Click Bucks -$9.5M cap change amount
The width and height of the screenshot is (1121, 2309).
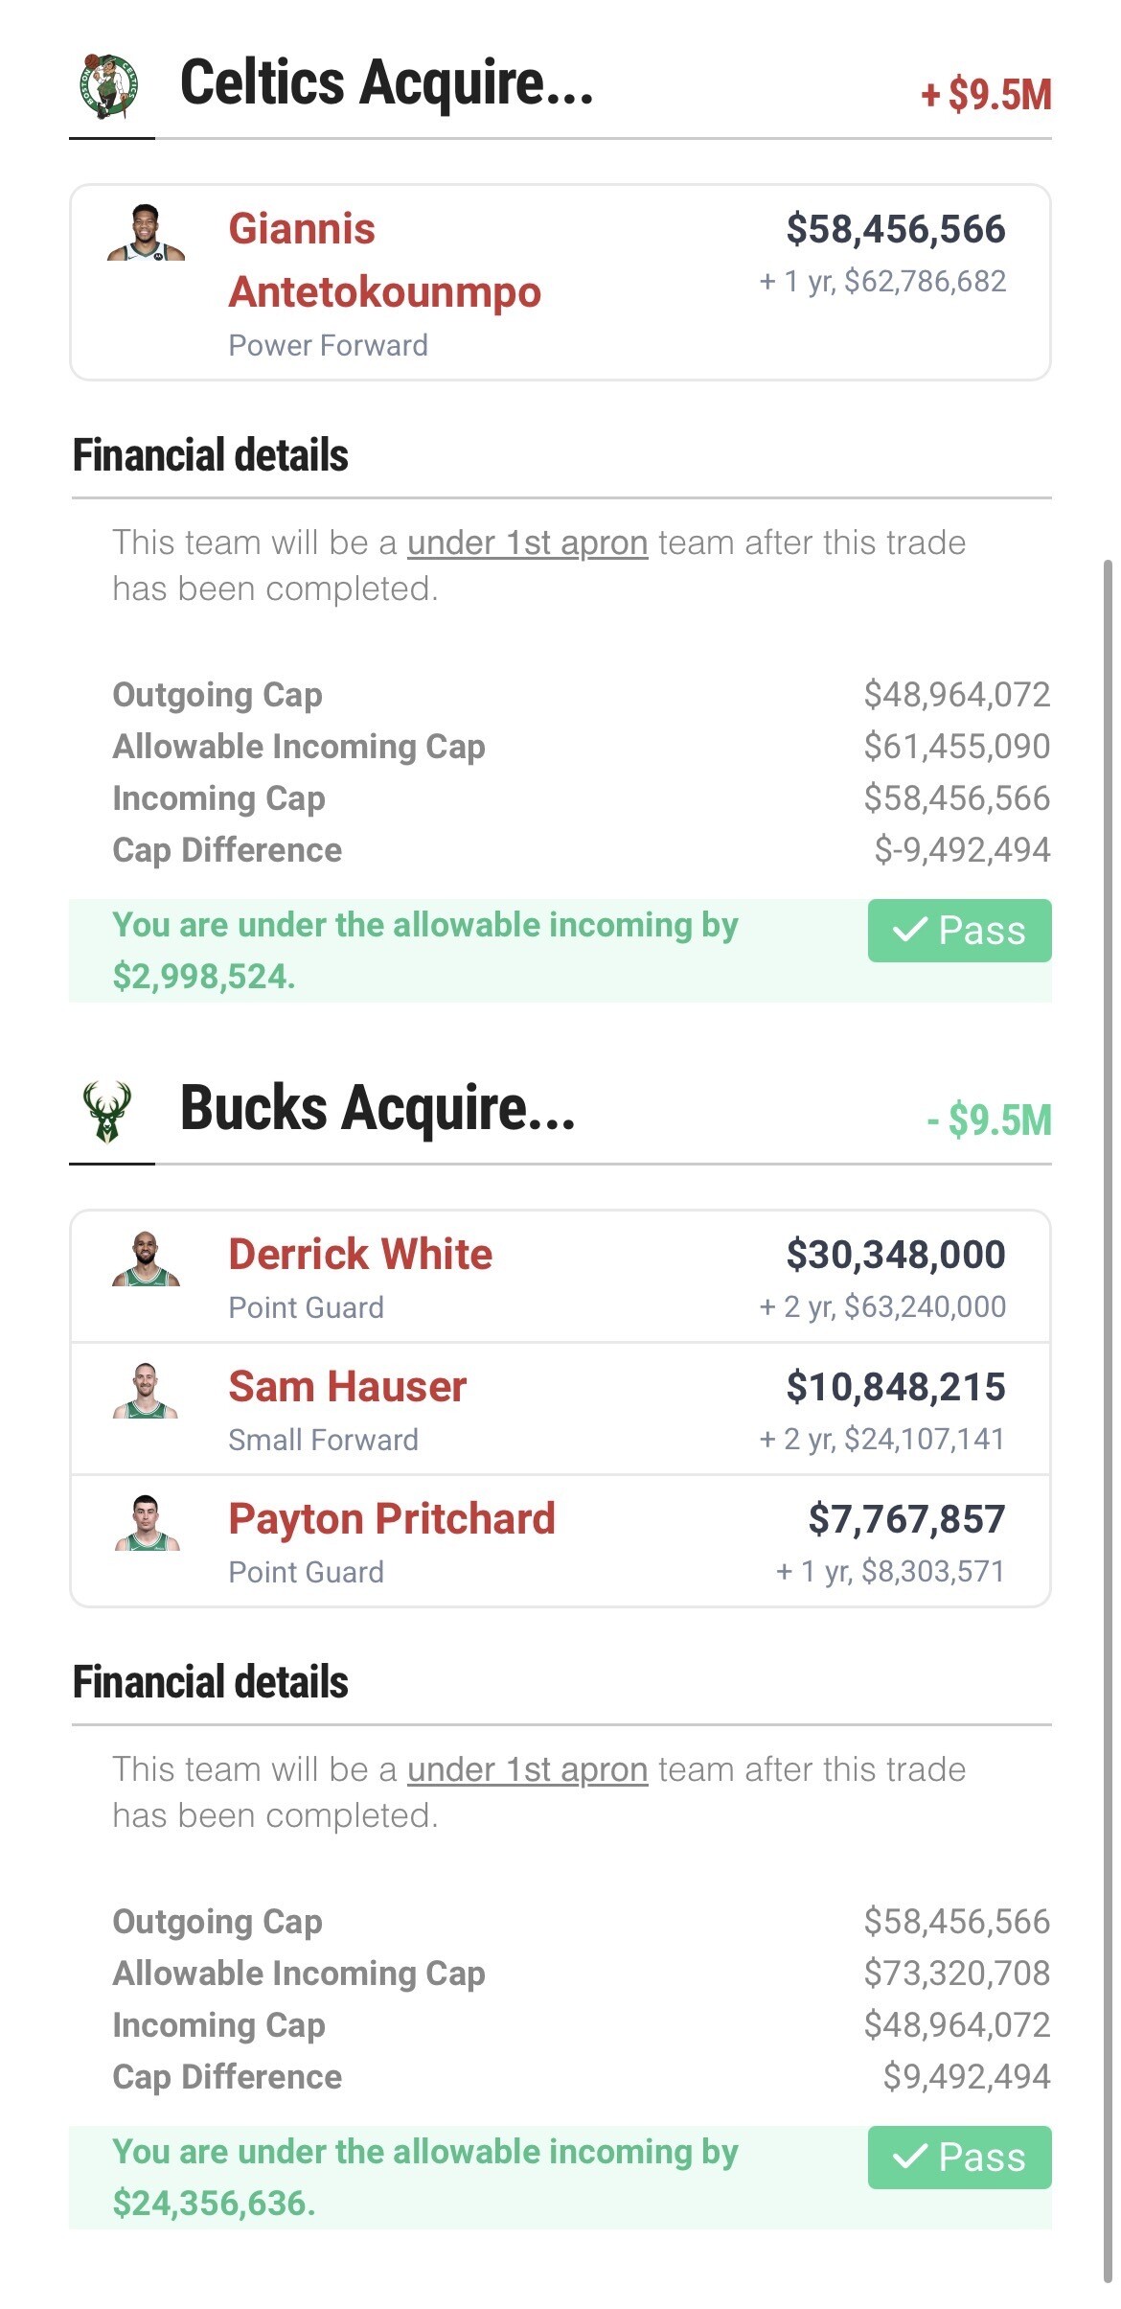(x=989, y=1120)
